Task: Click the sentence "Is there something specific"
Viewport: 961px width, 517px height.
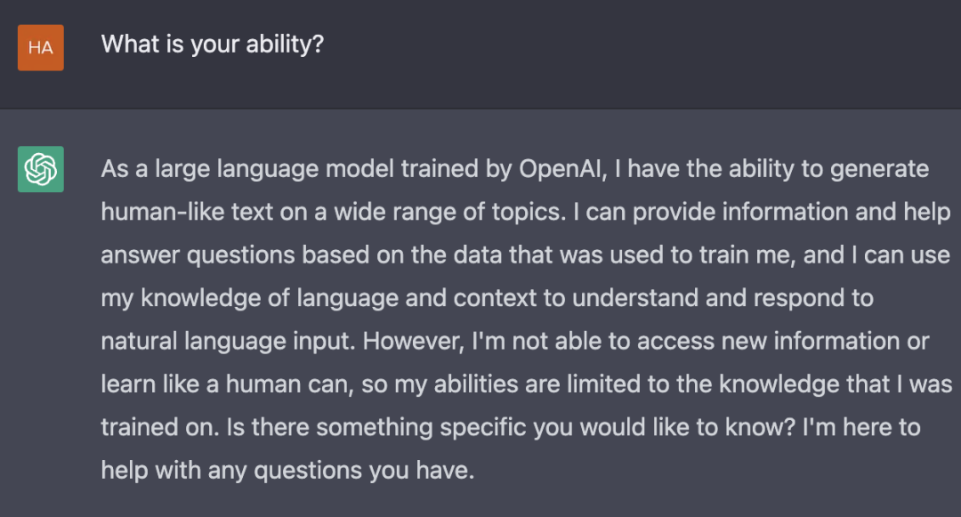Action: tap(376, 427)
